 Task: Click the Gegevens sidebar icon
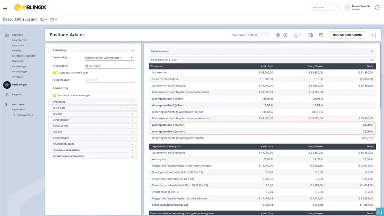[7, 35]
